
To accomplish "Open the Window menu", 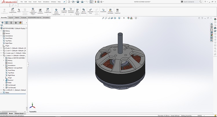I will pyautogui.click(x=54, y=2).
